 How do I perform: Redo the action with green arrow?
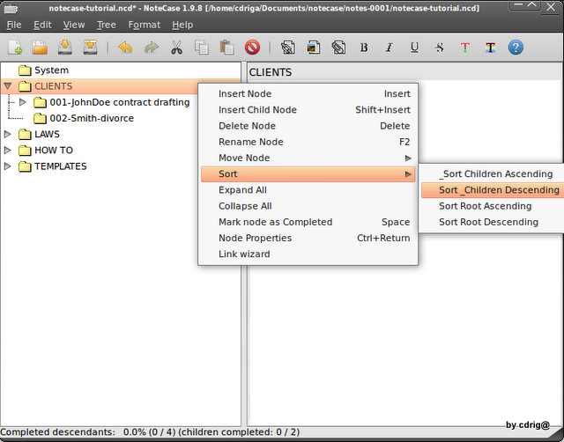coord(151,48)
